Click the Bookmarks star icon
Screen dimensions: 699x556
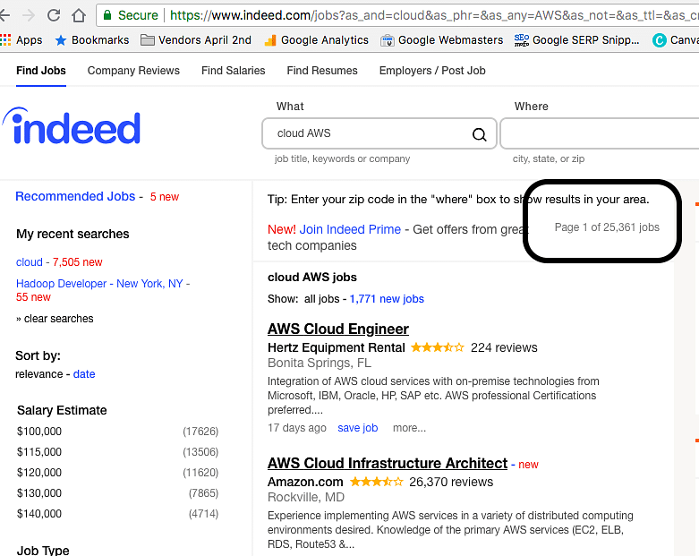tap(61, 40)
